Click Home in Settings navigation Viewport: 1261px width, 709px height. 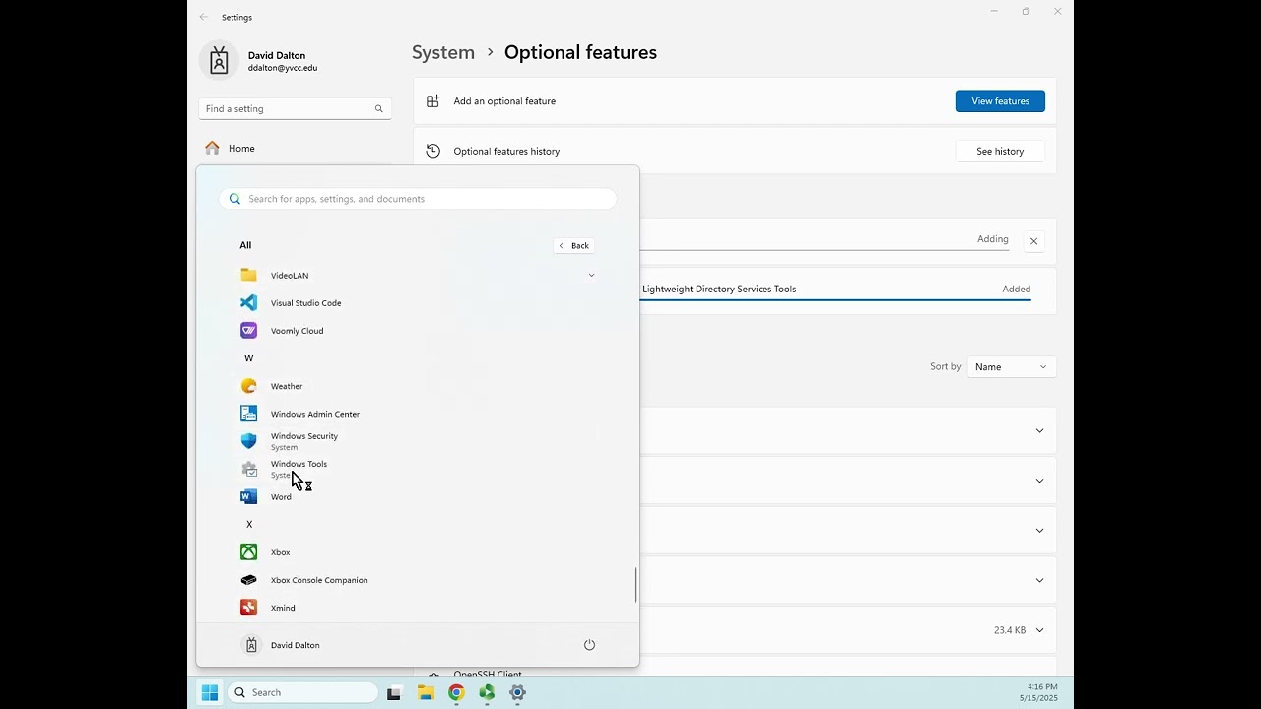coord(241,149)
